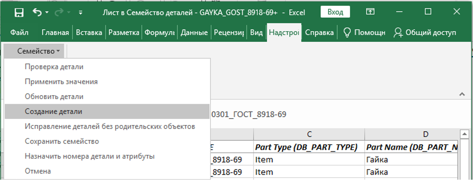Select column C header
This screenshot has width=473, height=181.
(309, 134)
